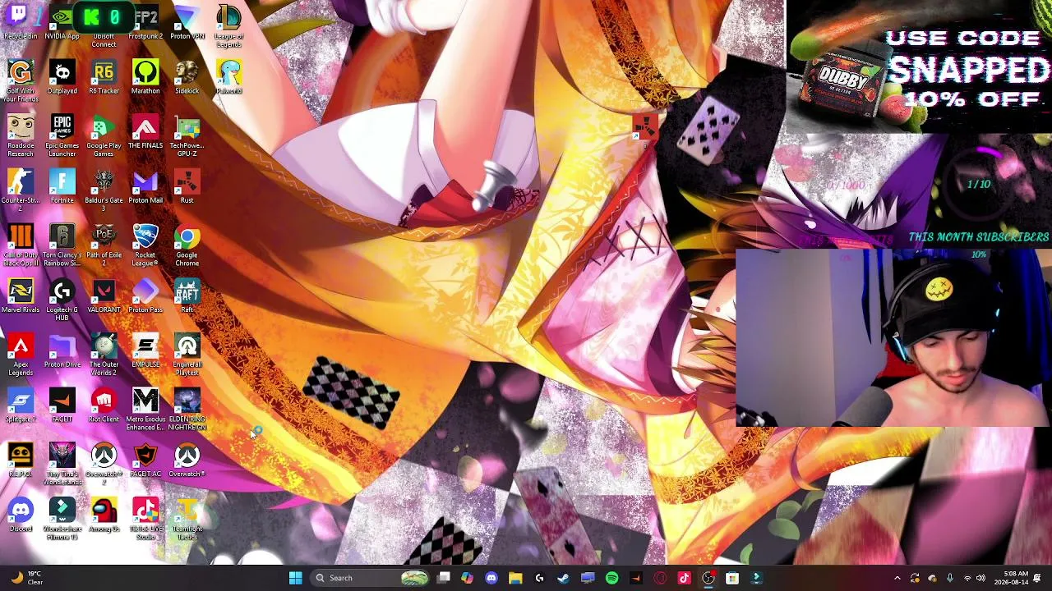Viewport: 1052px width, 591px height.
Task: Open the Discord desktop shortcut
Action: tap(21, 515)
